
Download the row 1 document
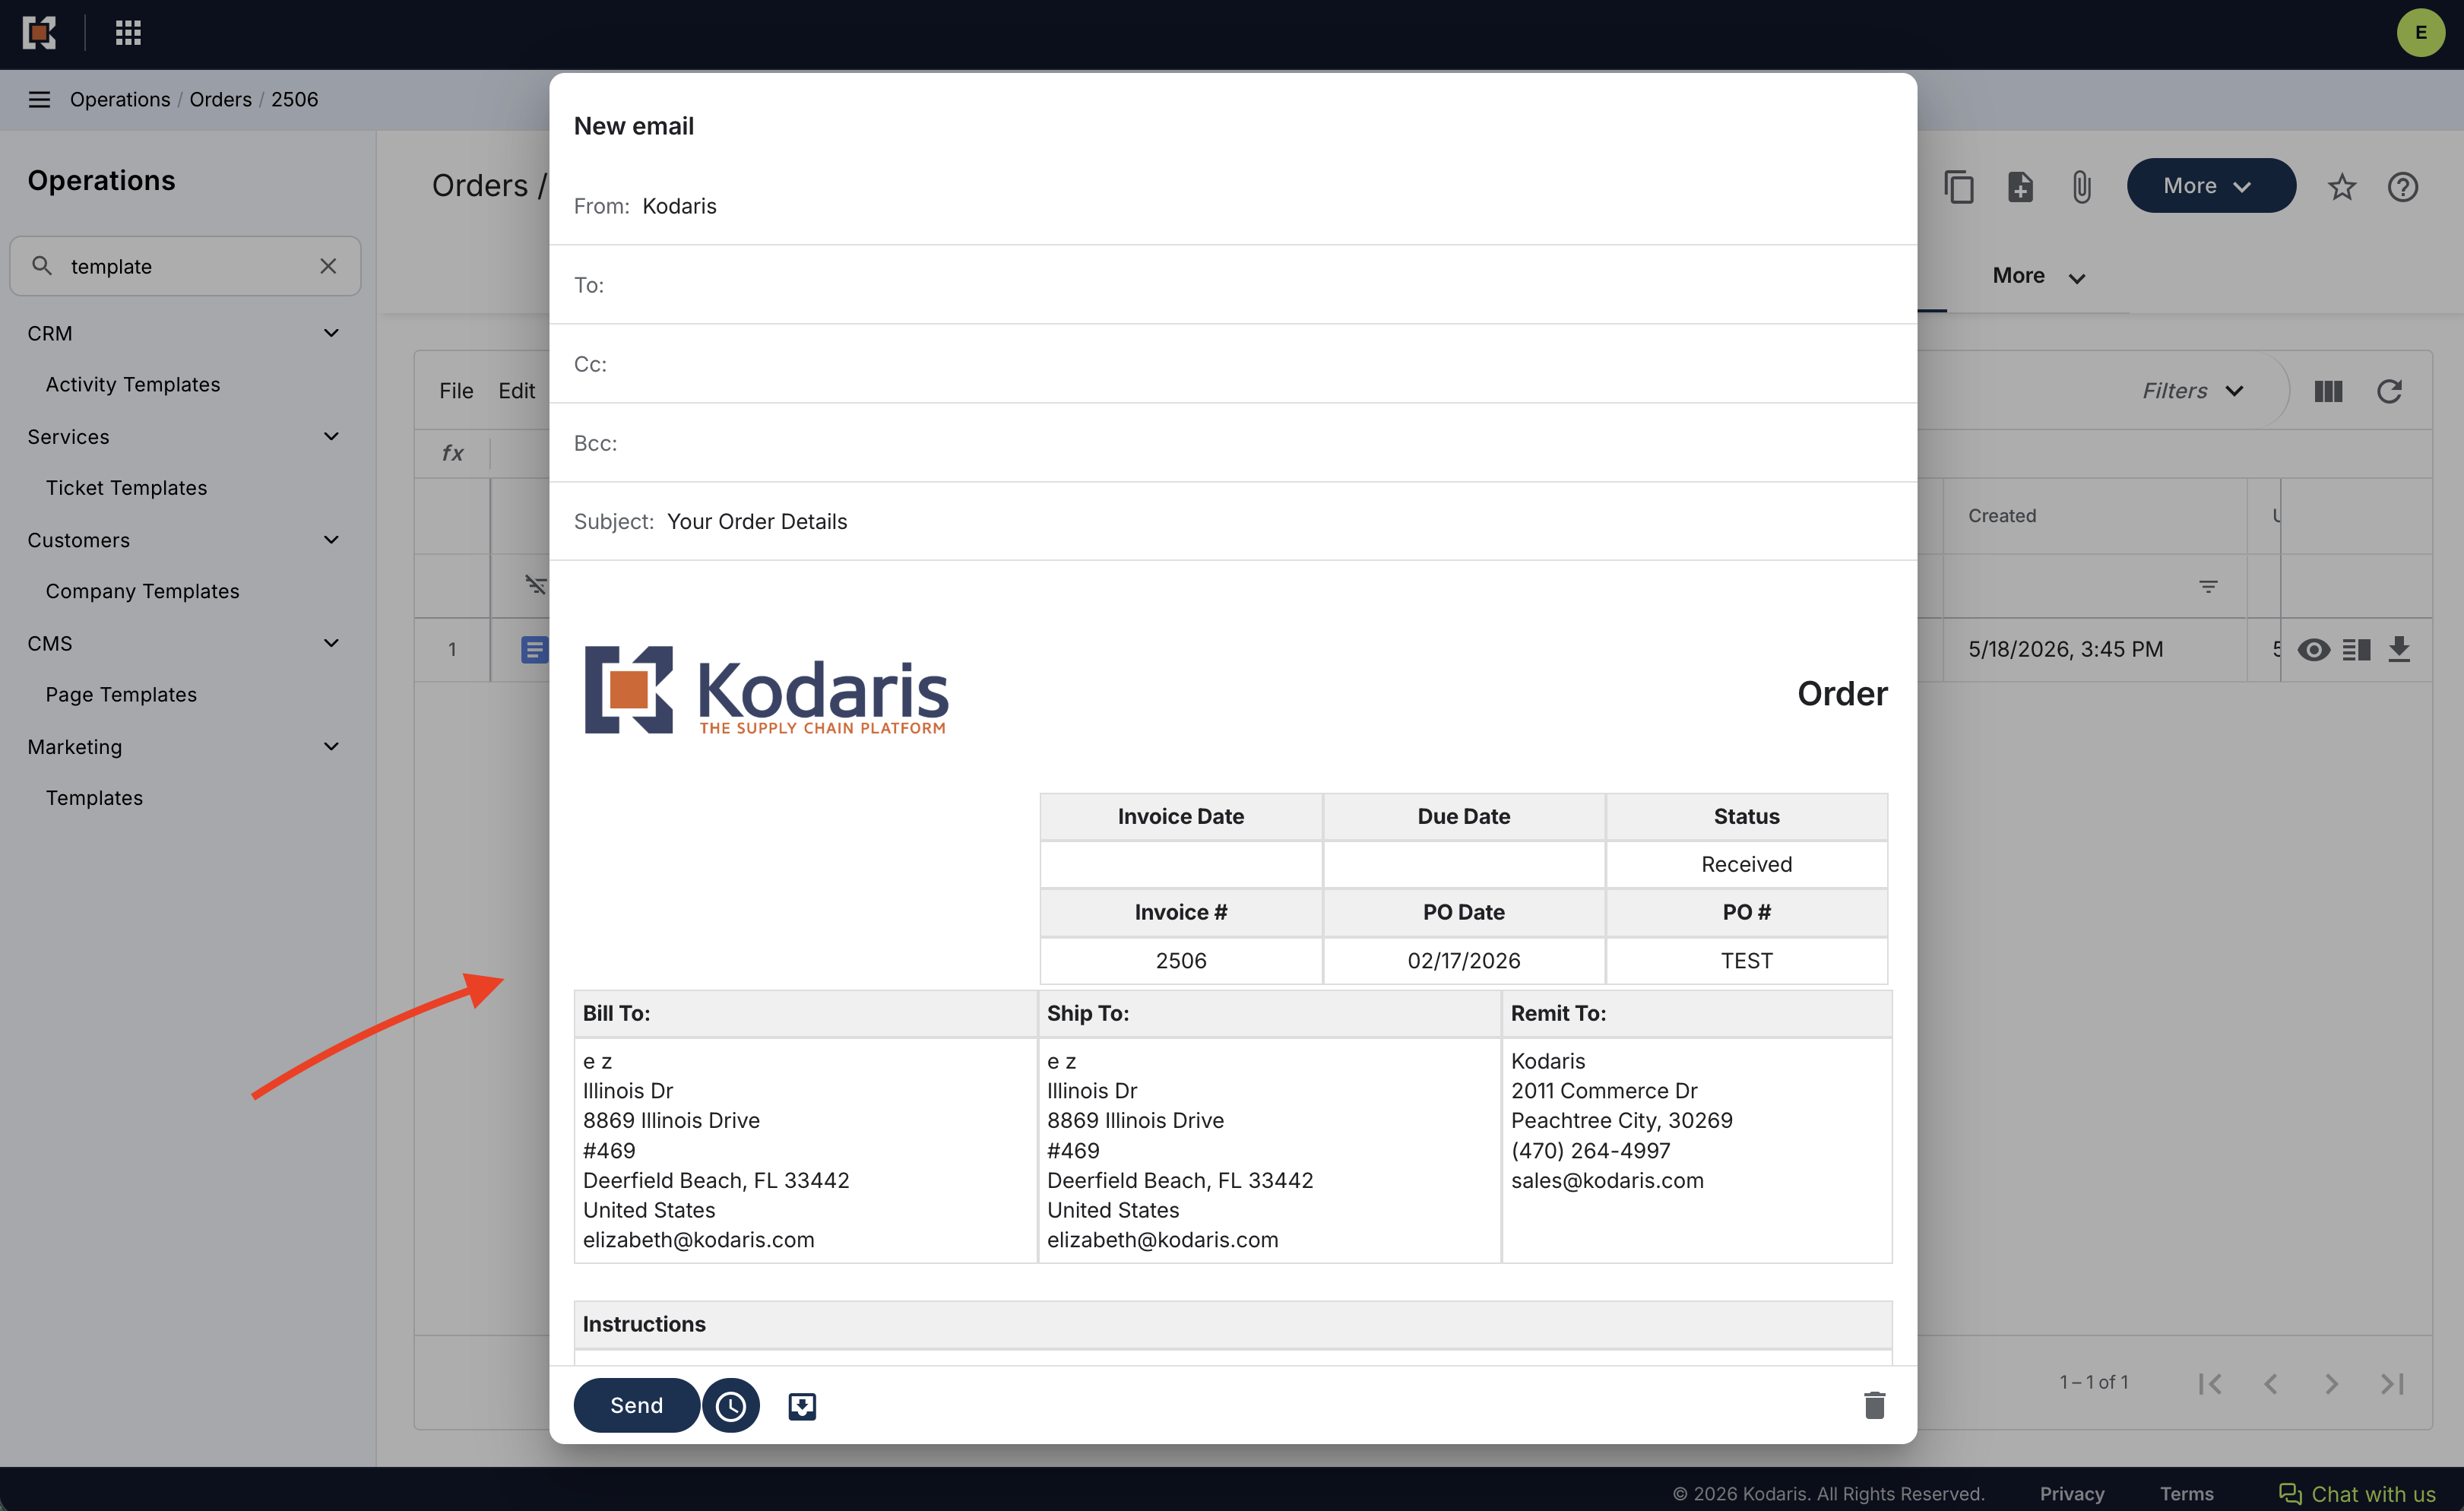2399,650
